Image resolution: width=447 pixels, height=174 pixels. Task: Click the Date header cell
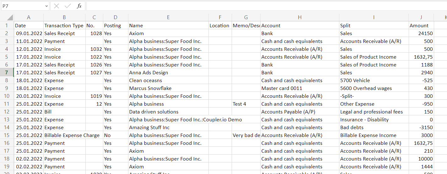(x=29, y=25)
